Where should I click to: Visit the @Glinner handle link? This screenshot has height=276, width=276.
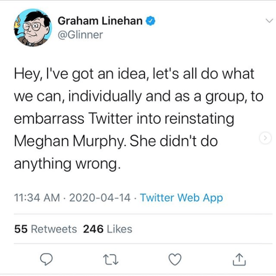pyautogui.click(x=80, y=35)
